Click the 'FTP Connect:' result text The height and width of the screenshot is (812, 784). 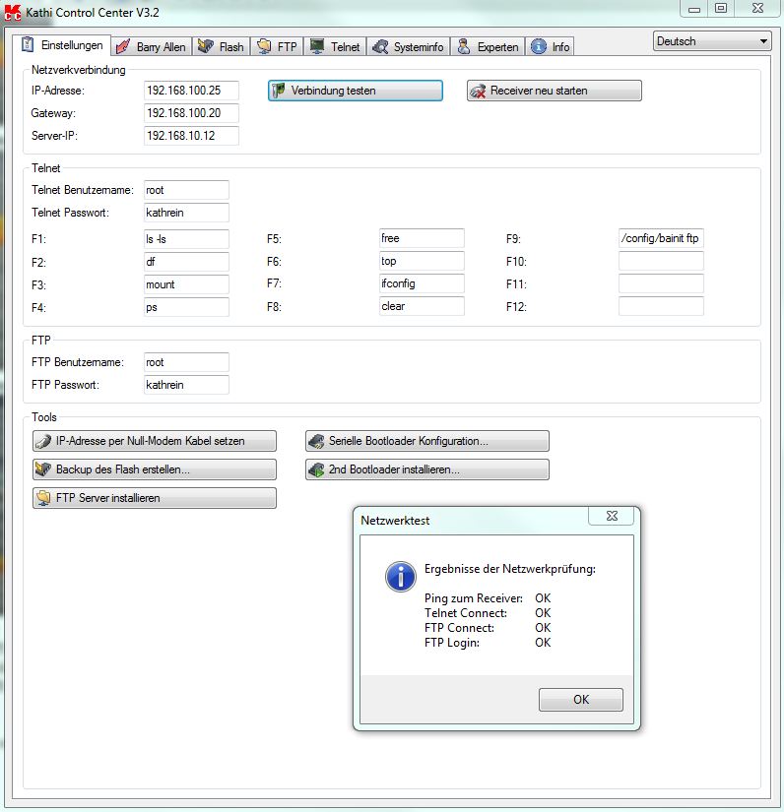tap(459, 628)
